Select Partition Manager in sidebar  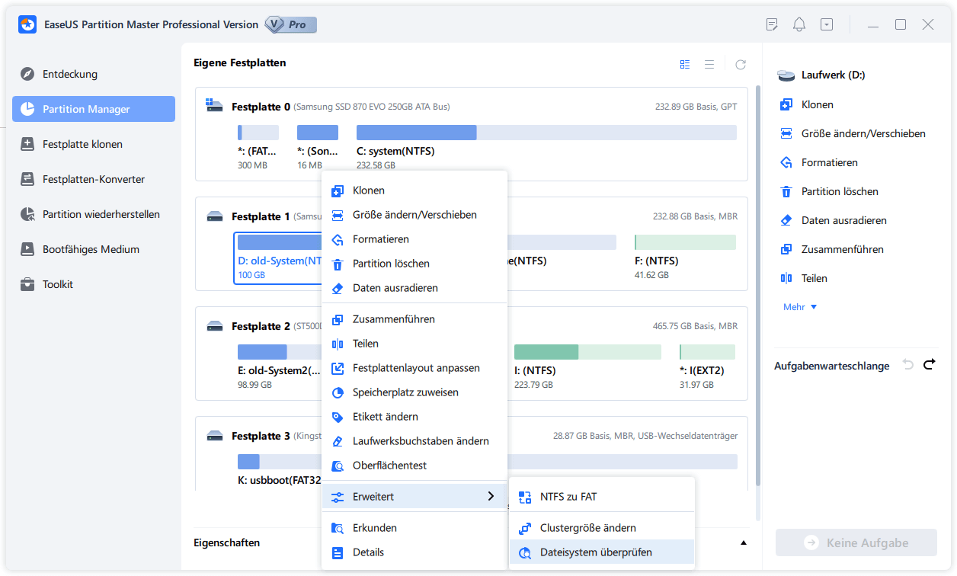[x=94, y=109]
